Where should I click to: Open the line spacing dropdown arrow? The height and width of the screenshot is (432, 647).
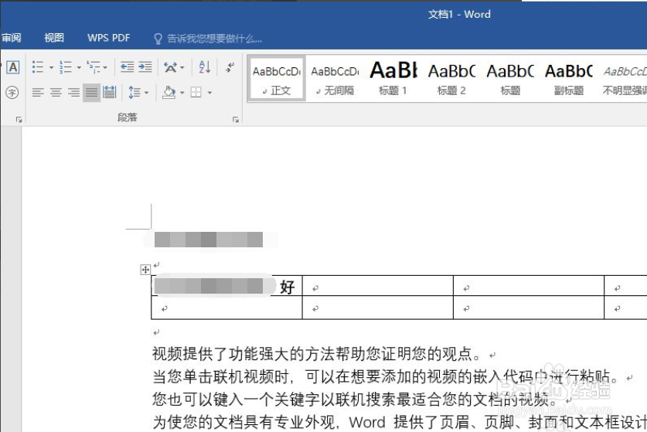[x=146, y=93]
